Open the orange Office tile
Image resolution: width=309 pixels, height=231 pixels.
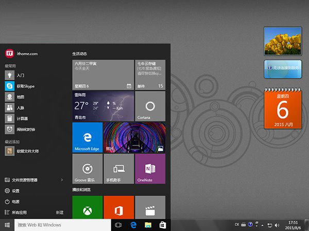(x=118, y=207)
